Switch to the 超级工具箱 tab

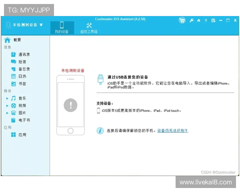89,28
